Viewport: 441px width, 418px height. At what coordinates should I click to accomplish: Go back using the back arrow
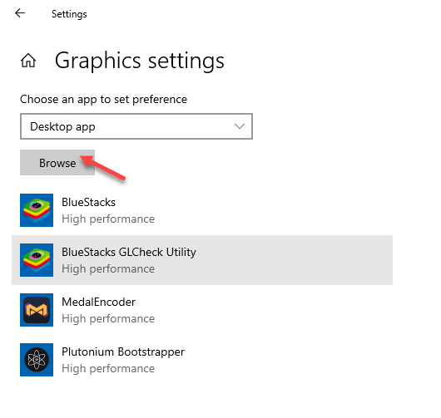pyautogui.click(x=20, y=13)
